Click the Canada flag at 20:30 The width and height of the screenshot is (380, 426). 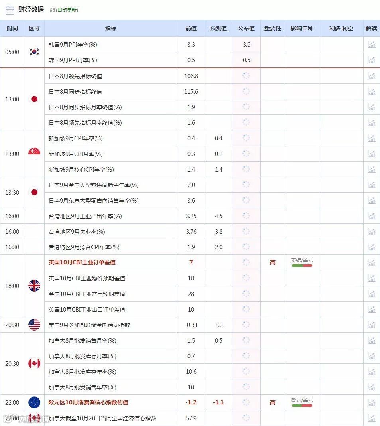(34, 363)
